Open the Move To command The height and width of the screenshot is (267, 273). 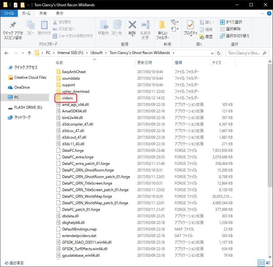(104, 27)
